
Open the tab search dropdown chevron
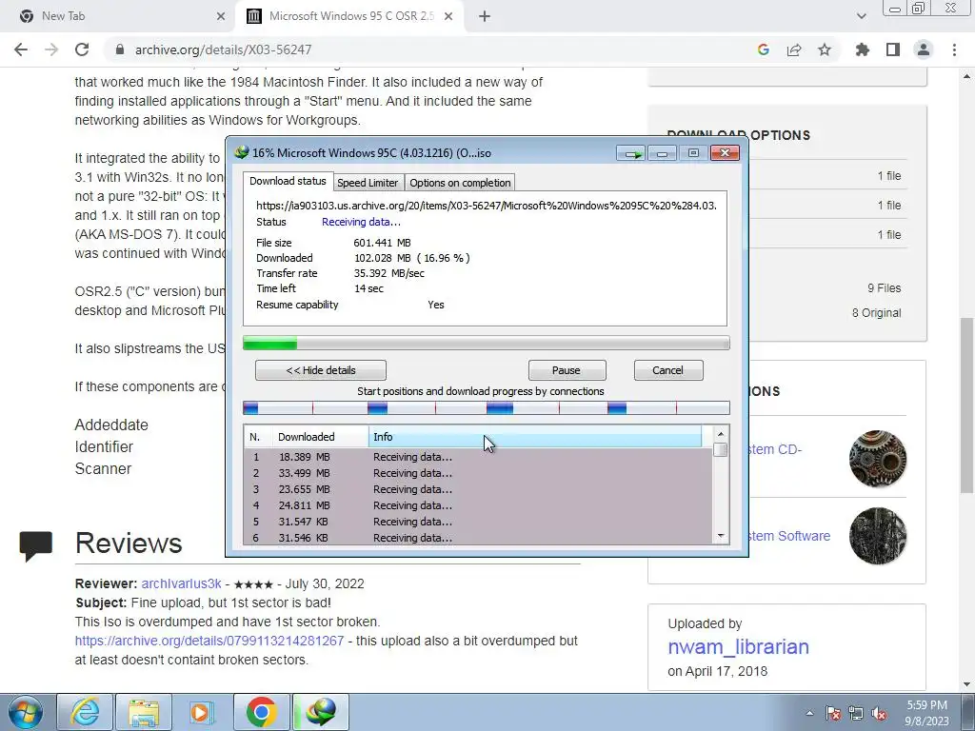click(x=861, y=16)
